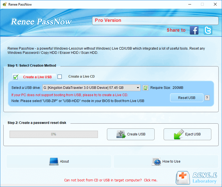Refresh the USB drive list
Viewport: 222px width, 187px height.
coord(145,88)
